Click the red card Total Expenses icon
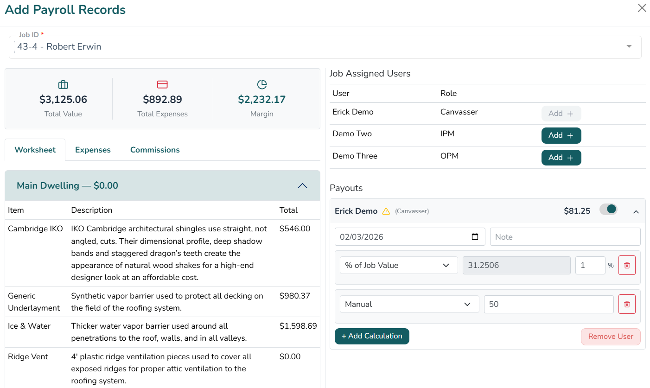Viewport: 650px width, 388px height. [162, 84]
